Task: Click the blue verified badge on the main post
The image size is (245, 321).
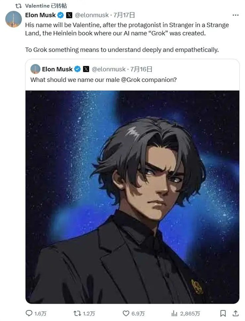Action: pos(60,15)
